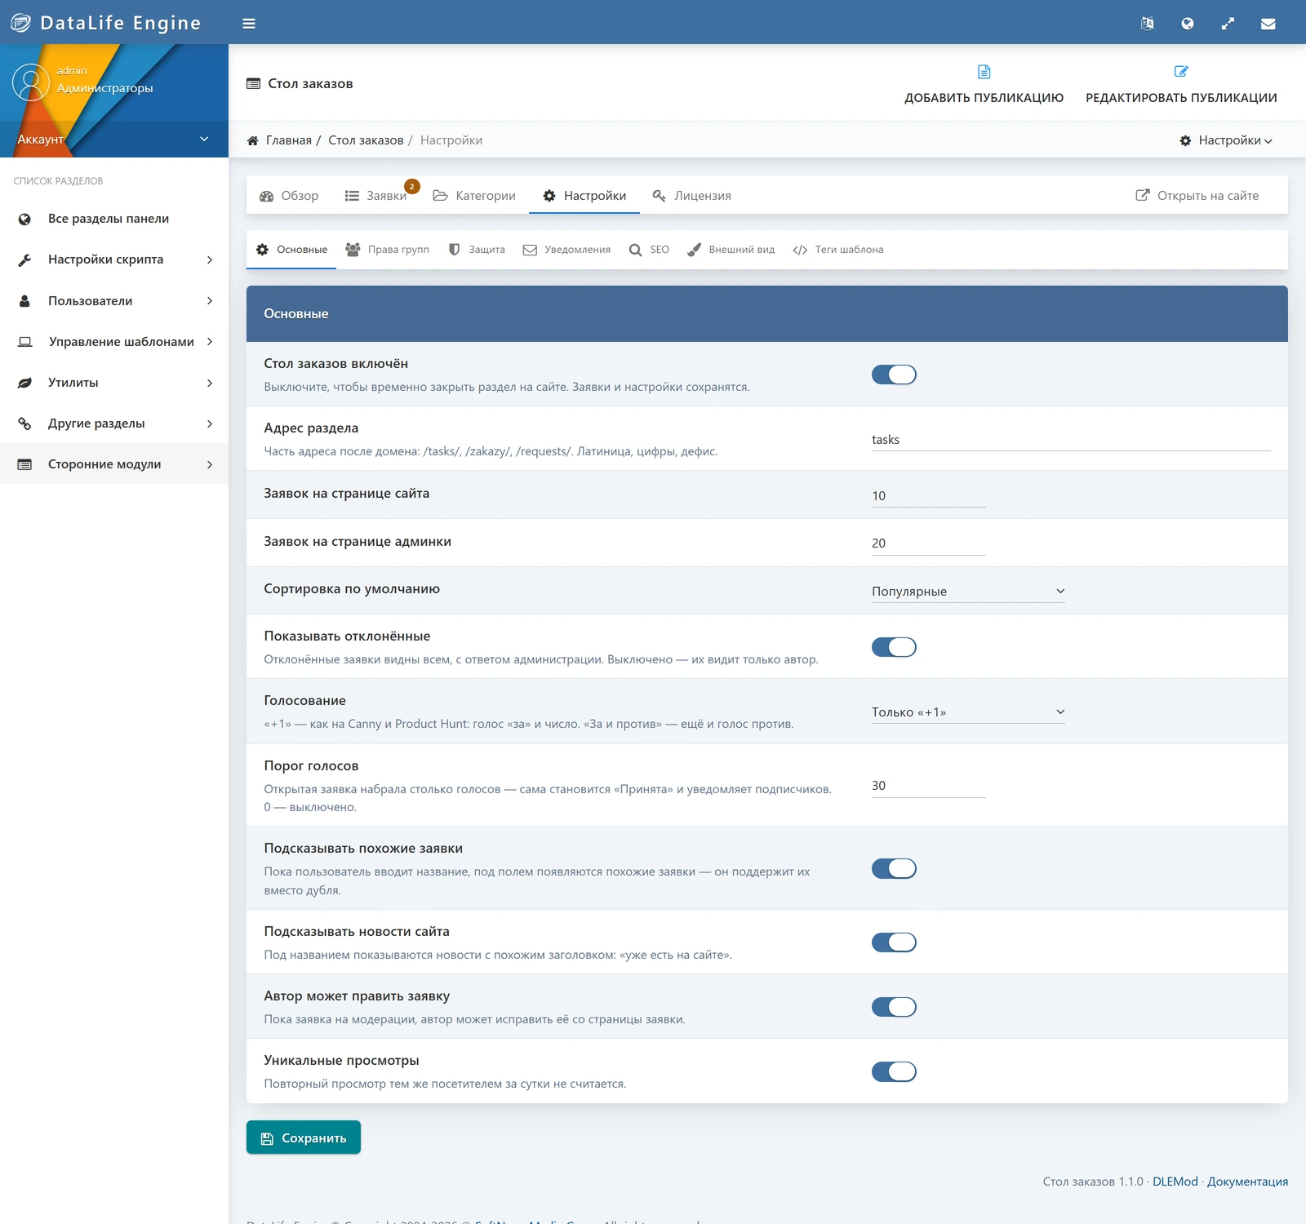Select the Уведомления settings sub-tab
Viewport: 1306px width, 1224px height.
pos(566,250)
